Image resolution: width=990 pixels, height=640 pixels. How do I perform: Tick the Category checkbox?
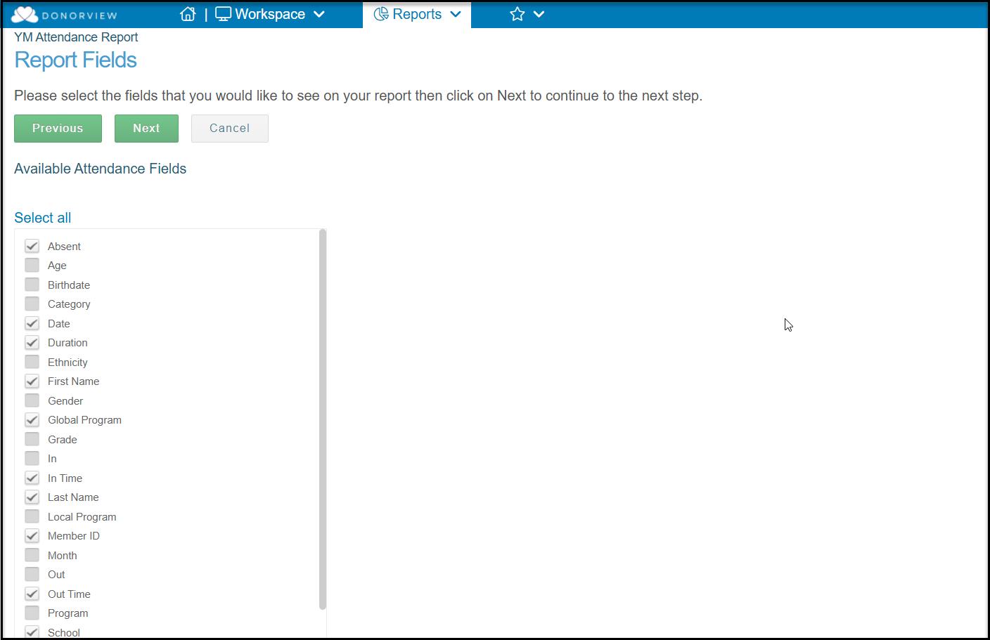[32, 303]
